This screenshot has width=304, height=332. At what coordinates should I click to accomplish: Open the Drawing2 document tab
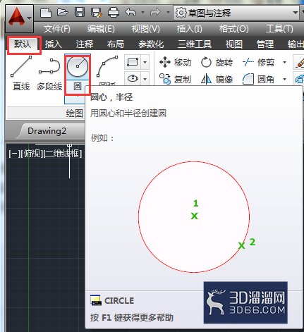[47, 131]
